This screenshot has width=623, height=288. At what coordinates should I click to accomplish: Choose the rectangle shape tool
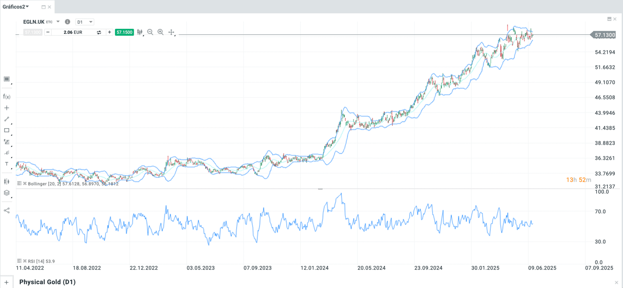coord(6,130)
